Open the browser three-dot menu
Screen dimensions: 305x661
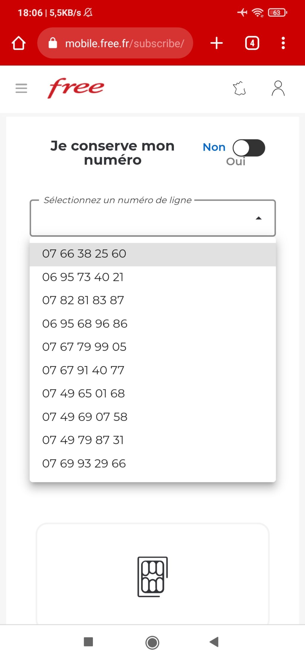coord(283,43)
